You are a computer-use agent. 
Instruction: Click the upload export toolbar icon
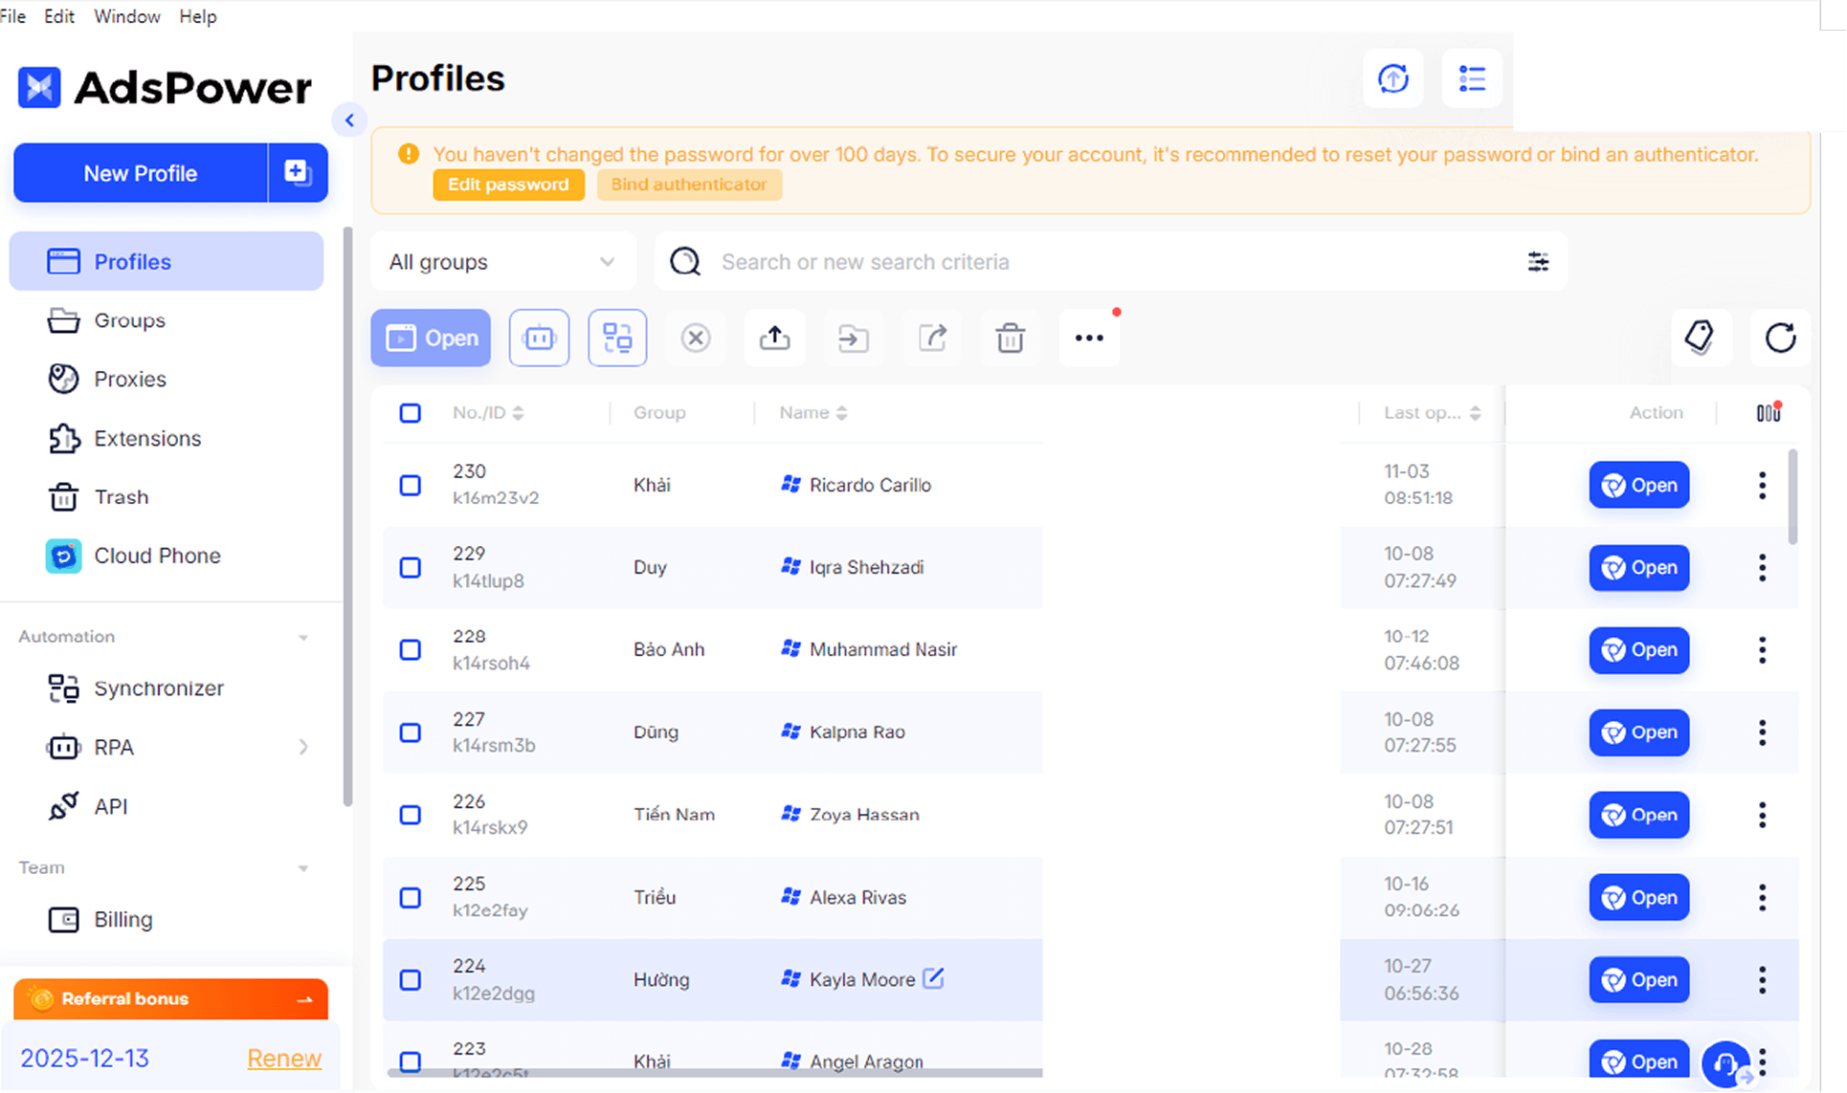pos(774,338)
